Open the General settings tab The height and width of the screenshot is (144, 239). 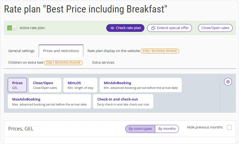click(x=21, y=51)
